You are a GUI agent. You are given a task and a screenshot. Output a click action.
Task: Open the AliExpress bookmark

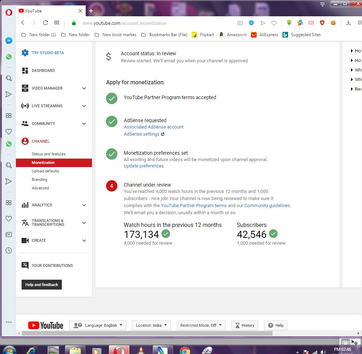coord(265,35)
